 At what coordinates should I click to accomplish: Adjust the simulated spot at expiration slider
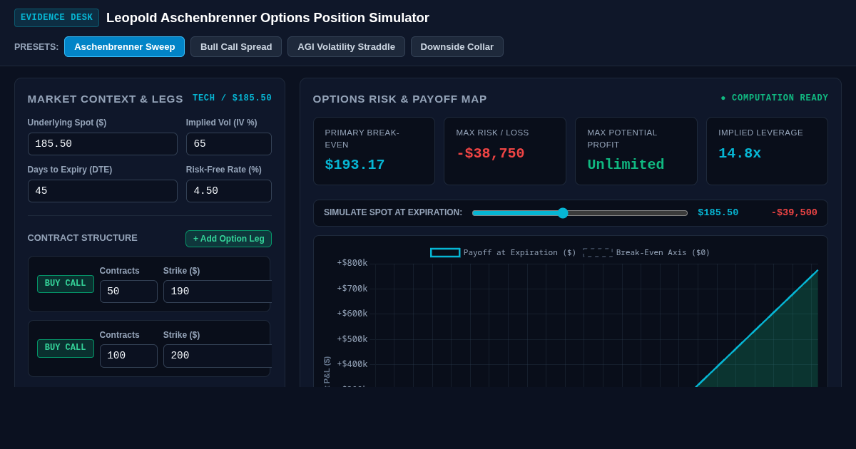coord(580,213)
